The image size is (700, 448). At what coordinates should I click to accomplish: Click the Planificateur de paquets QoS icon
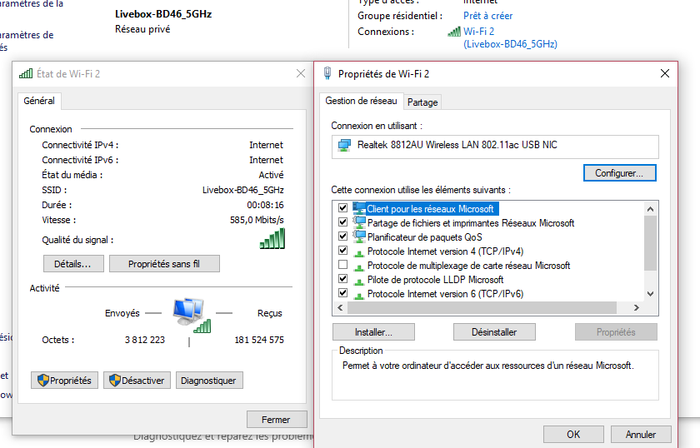pyautogui.click(x=359, y=236)
